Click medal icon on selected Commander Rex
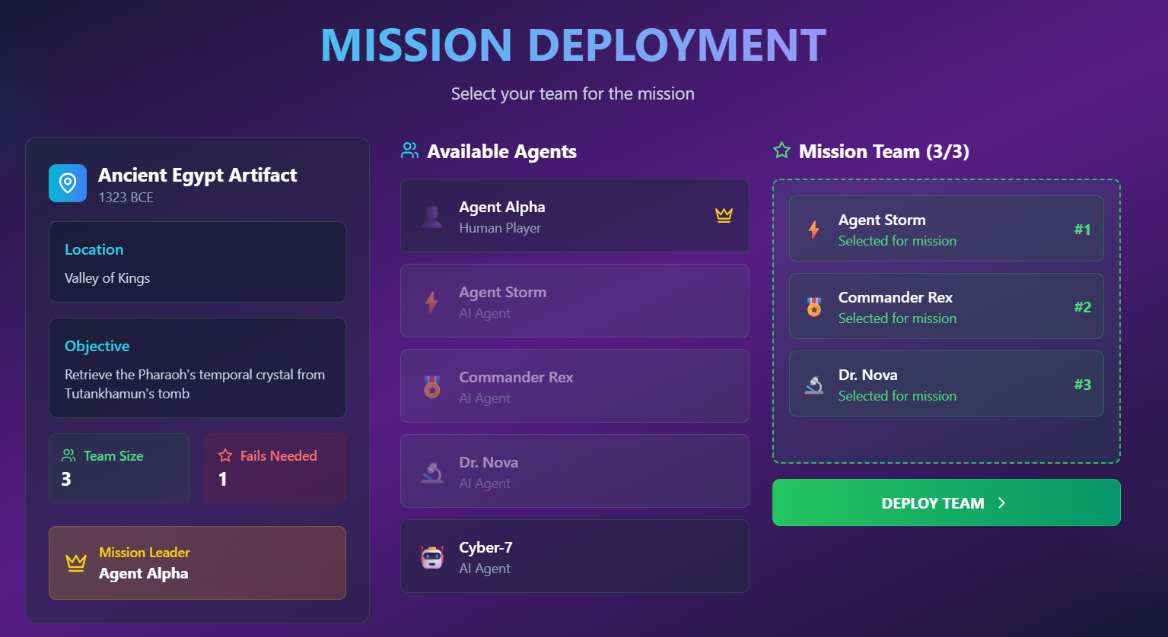This screenshot has width=1168, height=637. tap(814, 306)
